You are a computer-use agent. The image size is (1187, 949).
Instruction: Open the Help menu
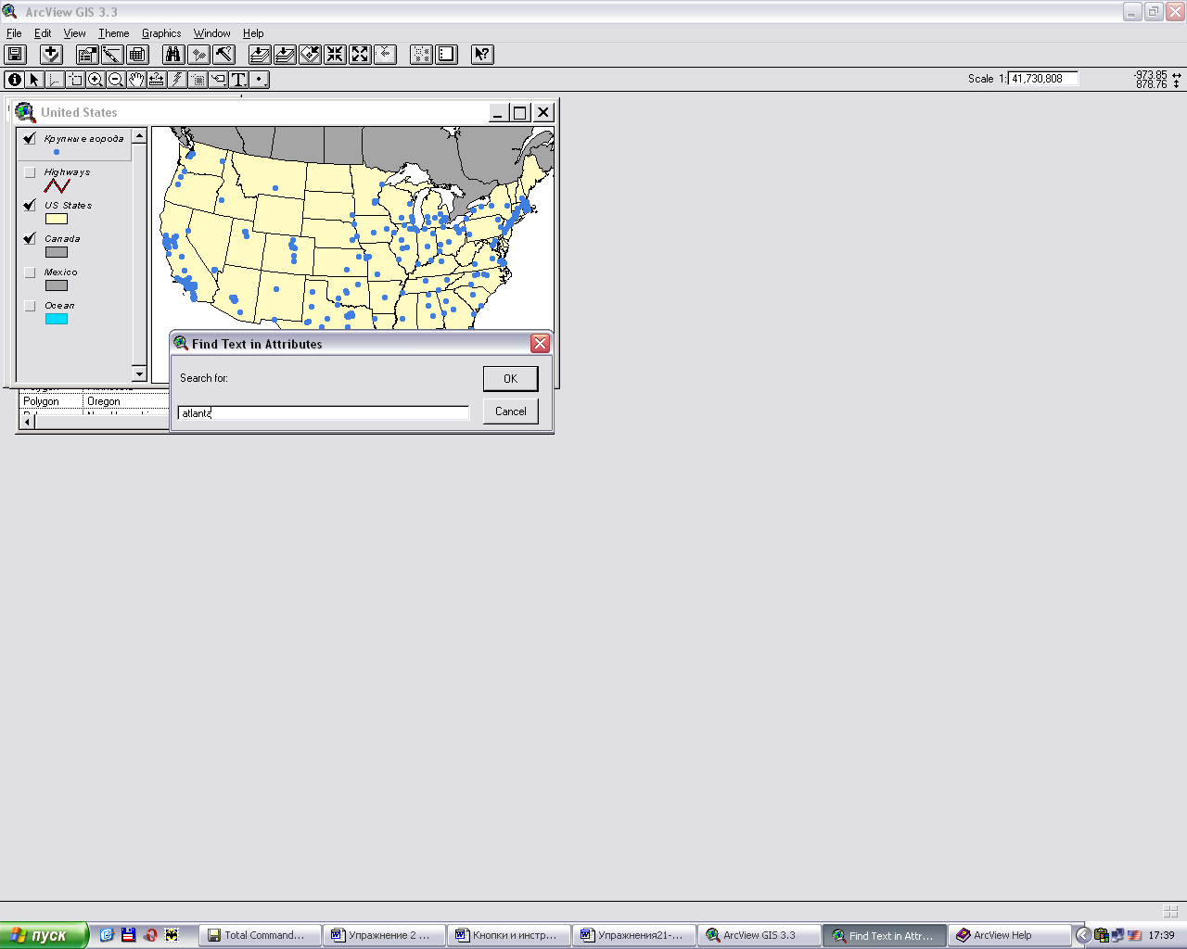click(x=253, y=33)
